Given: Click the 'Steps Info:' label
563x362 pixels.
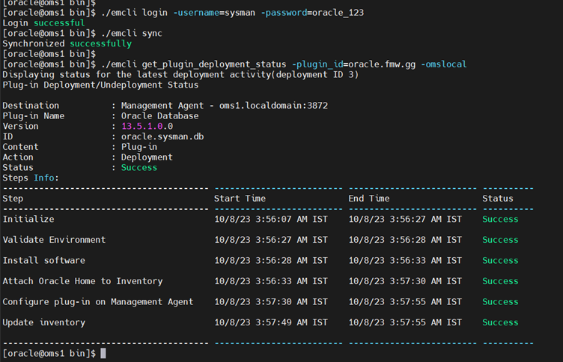Looking at the screenshot, I should tap(31, 178).
